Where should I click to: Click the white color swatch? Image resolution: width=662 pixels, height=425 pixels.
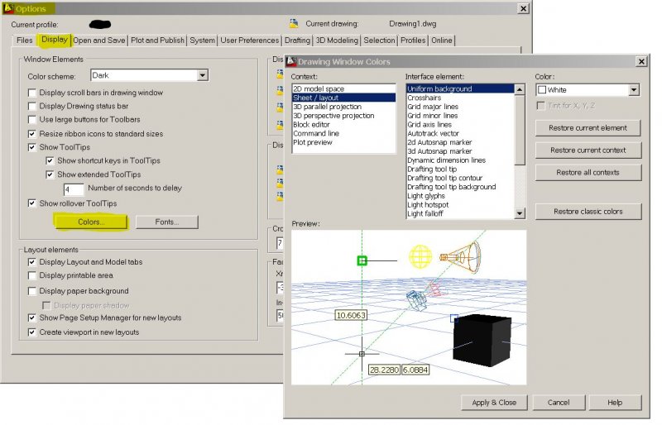click(x=542, y=89)
